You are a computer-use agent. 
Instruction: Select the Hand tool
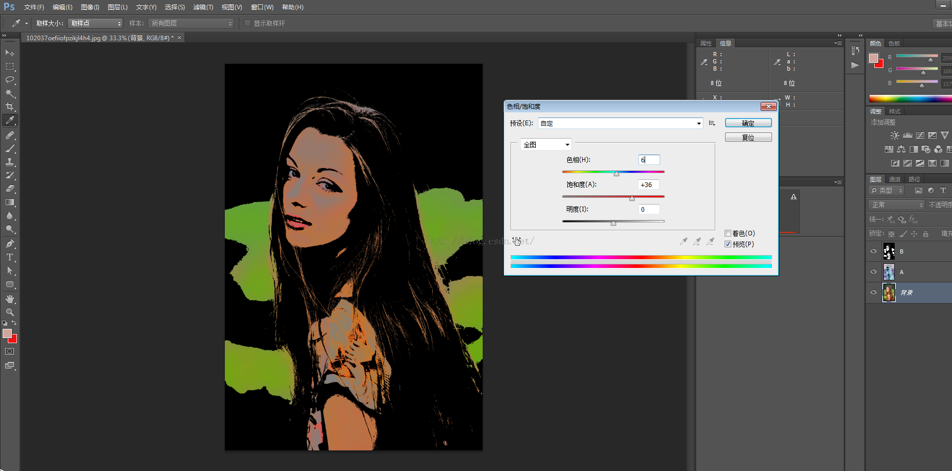(x=10, y=299)
